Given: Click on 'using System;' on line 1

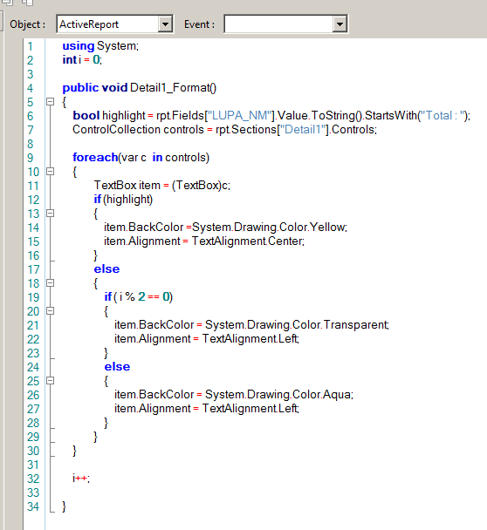Looking at the screenshot, I should tap(100, 45).
